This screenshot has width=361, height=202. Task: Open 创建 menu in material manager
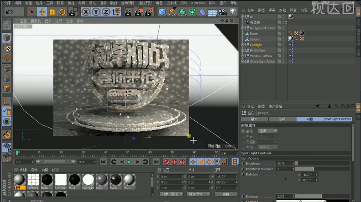23,170
